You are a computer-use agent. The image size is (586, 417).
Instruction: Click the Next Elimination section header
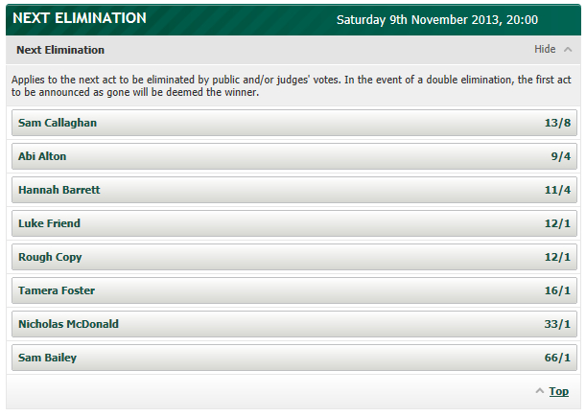point(60,50)
